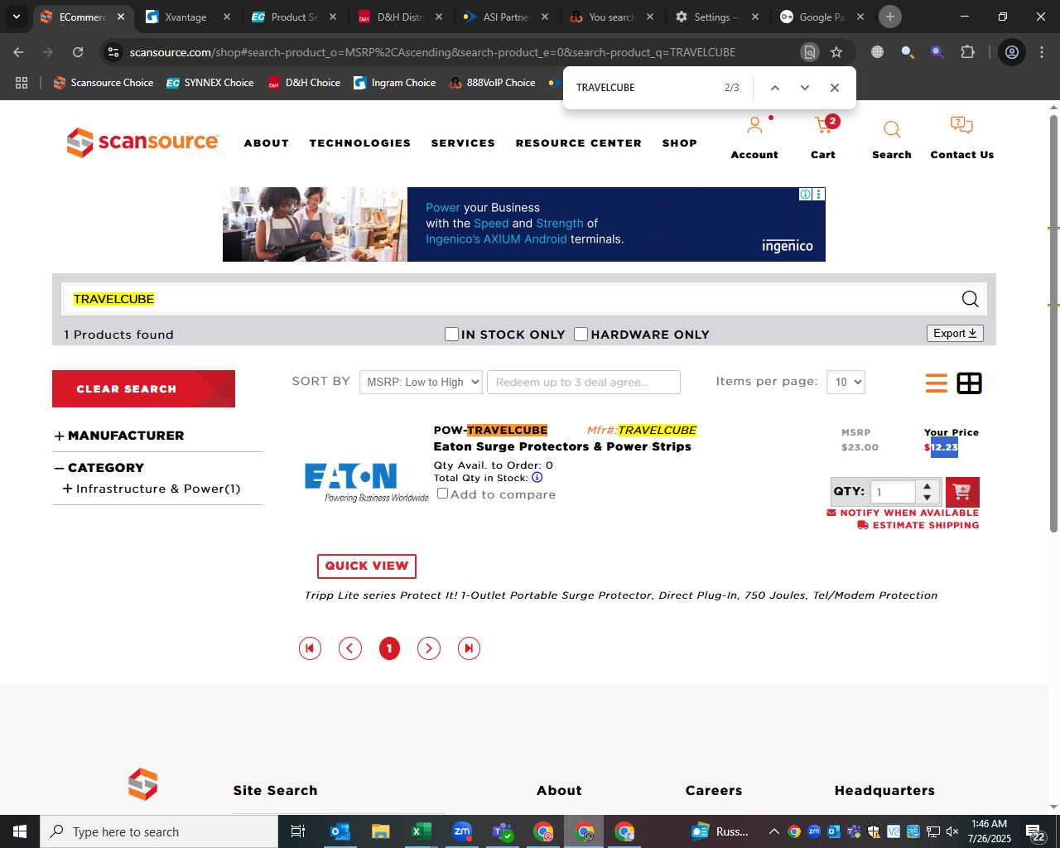Screen dimensions: 1060x848
Task: Open SYNNEX Choice bookmark
Action: 210,83
